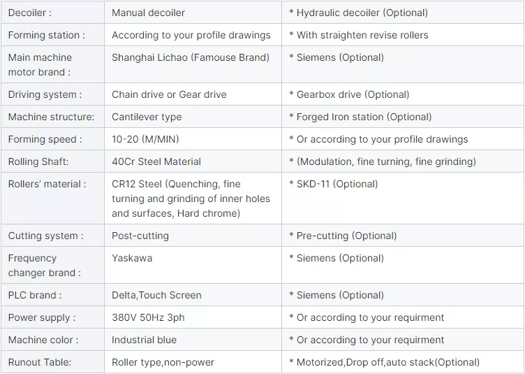Select the "Post-cutting" cell
525x374 pixels.
(140, 236)
